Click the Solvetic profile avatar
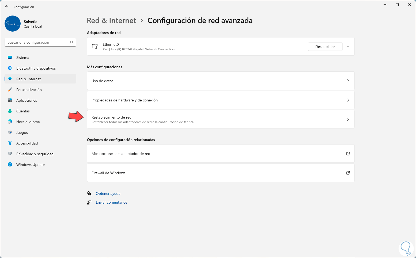 (13, 24)
